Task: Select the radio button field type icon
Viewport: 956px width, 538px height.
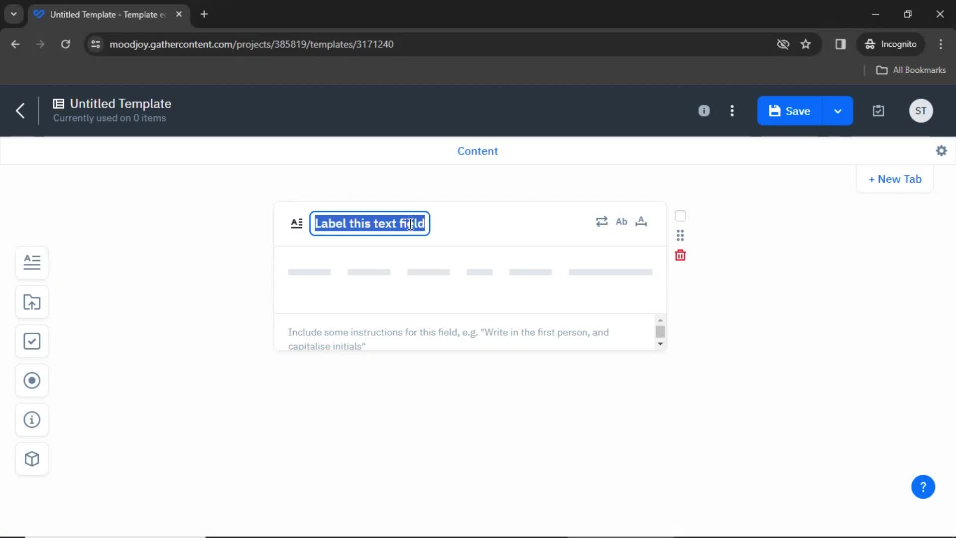Action: click(31, 380)
